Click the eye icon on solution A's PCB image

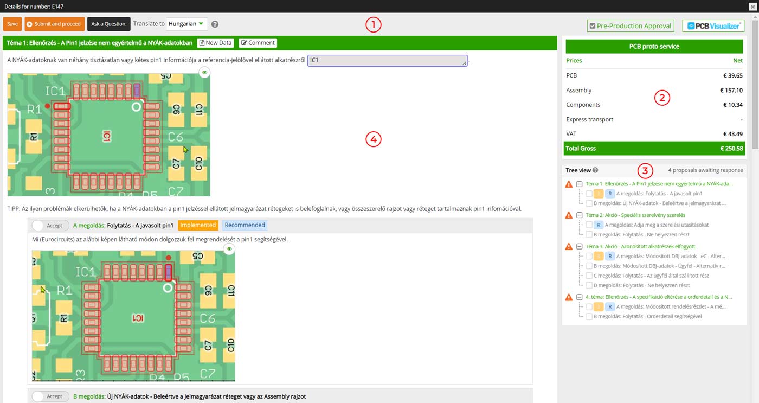coord(229,249)
